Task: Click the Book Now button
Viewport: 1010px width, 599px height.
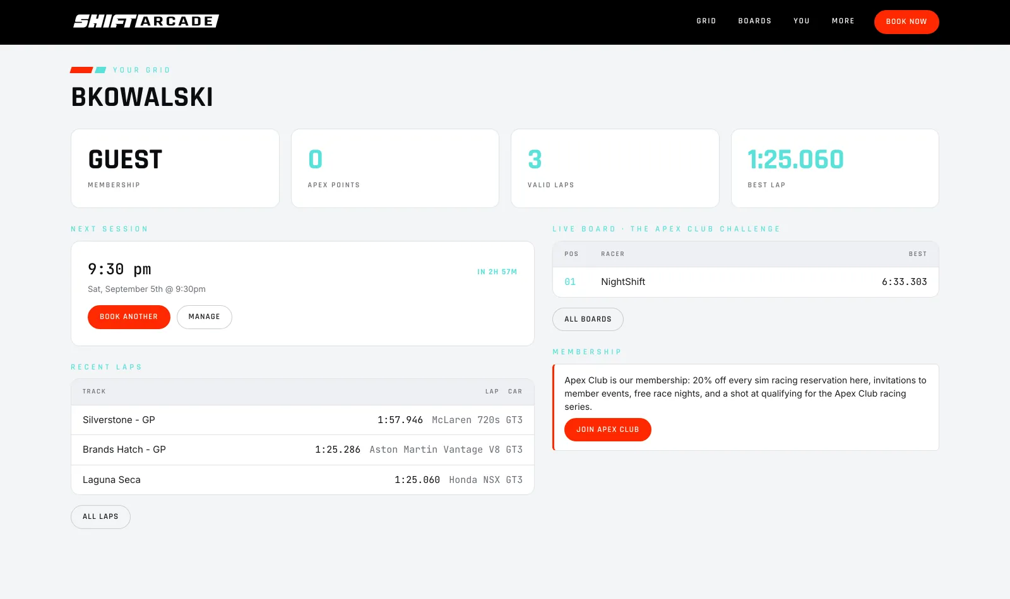Action: [x=906, y=22]
